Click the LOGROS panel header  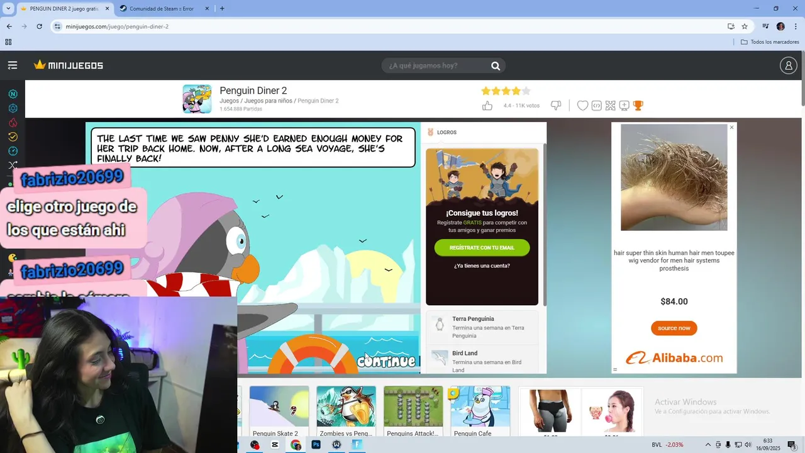482,132
